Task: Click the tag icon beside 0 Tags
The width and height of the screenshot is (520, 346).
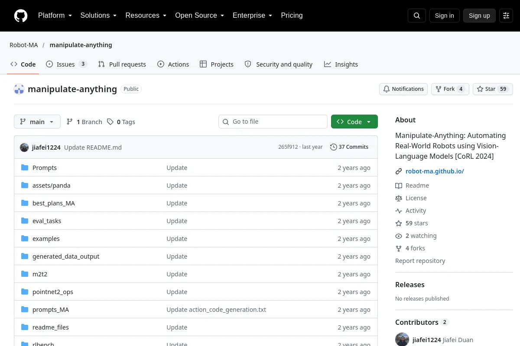Action: [x=110, y=122]
